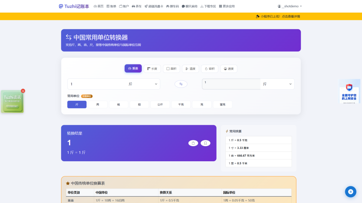
Task: Click quick conversion 1 里 = 0.5 千米
Action: tap(258, 163)
